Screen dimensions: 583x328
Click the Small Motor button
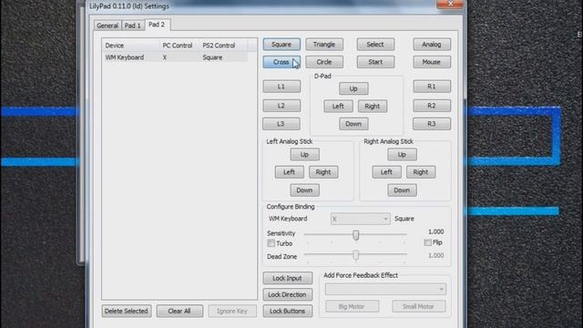pyautogui.click(x=419, y=306)
